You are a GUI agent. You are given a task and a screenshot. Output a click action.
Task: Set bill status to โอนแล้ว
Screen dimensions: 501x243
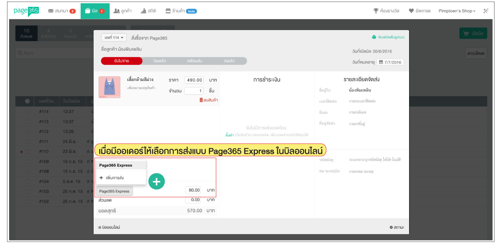tap(159, 61)
